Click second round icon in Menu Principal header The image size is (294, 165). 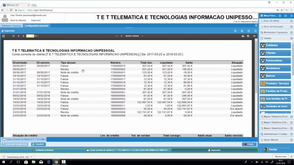pos(286,16)
